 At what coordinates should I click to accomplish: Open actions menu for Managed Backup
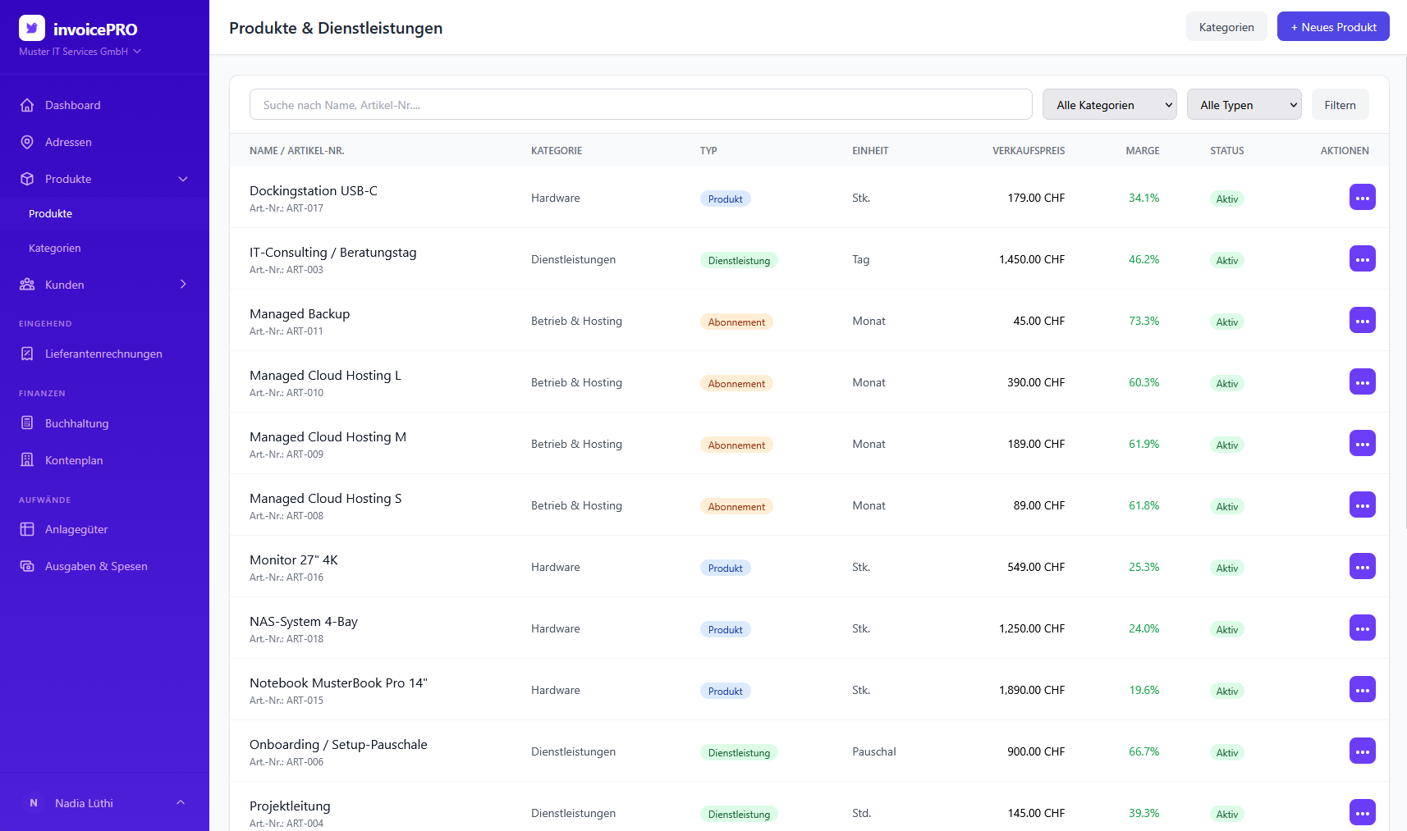pos(1362,320)
